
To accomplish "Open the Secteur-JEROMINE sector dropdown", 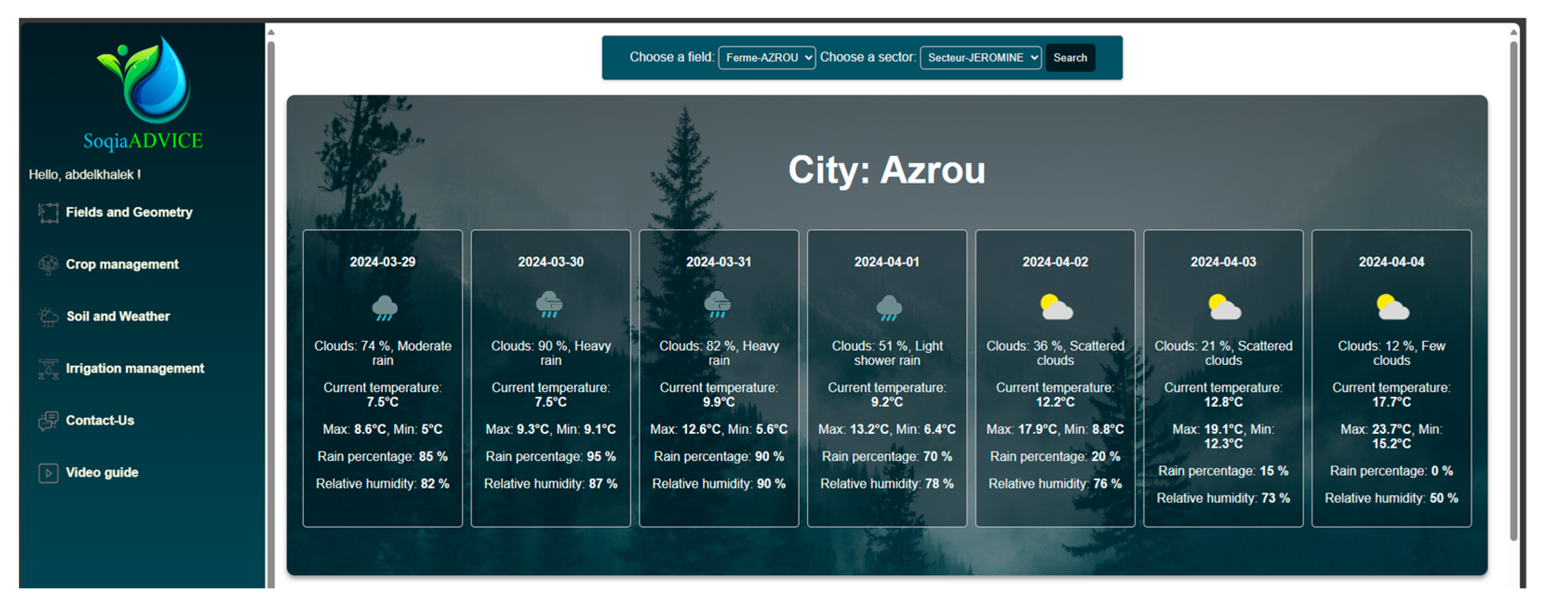I will coord(980,58).
